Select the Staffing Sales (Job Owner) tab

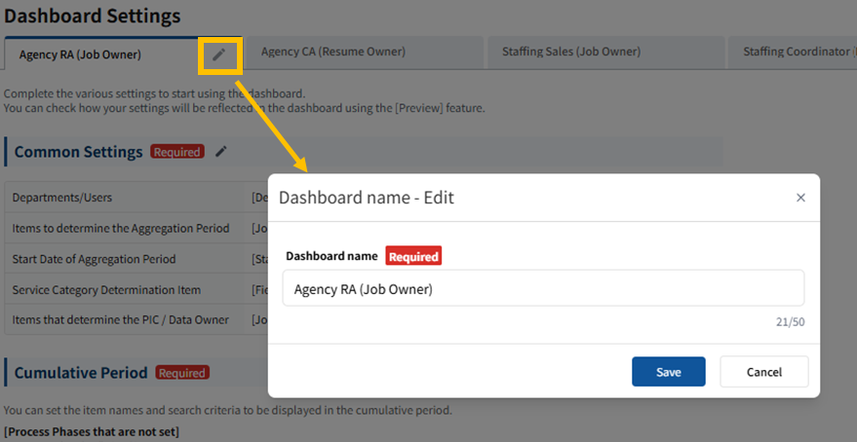point(570,52)
